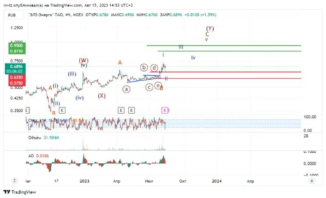This screenshot has width=326, height=198.
Task: Click the blue i wave label
Action: (163, 55)
